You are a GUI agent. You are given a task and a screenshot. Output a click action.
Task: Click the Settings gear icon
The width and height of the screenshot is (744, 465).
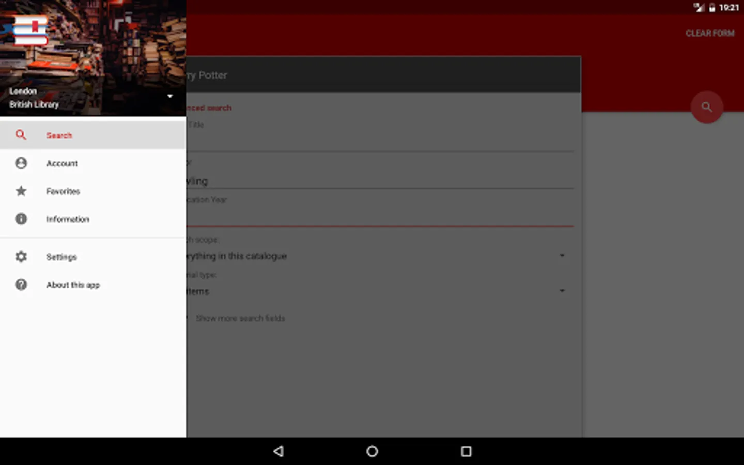click(21, 257)
